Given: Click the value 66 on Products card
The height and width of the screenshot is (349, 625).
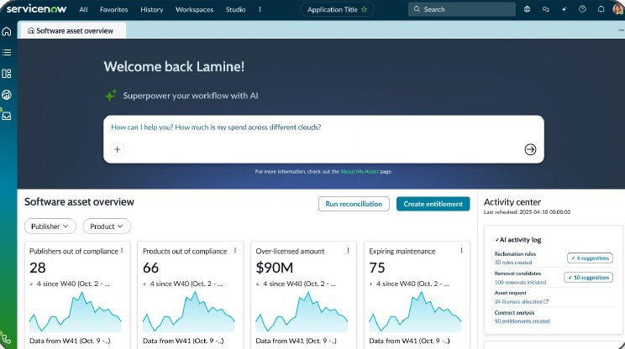Looking at the screenshot, I should click(x=150, y=268).
